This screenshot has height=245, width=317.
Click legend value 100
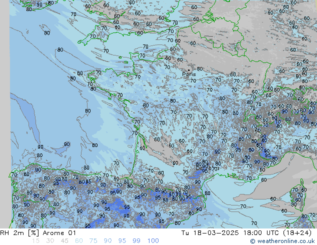point(153,241)
